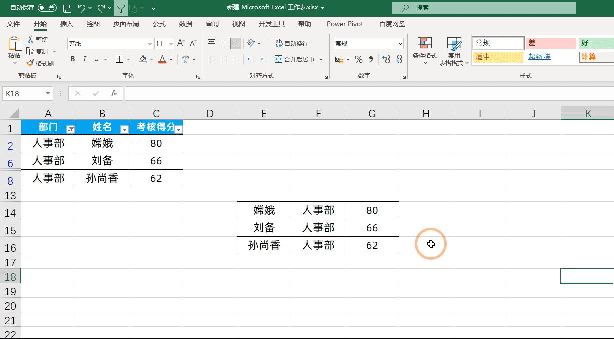Open the number format dropdown (常规)
Image resolution: width=614 pixels, height=339 pixels.
[x=400, y=44]
